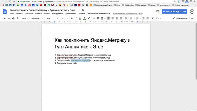Open the zoom level 100% dropdown
Viewport: 197px width, 111px height.
[x=25, y=18]
